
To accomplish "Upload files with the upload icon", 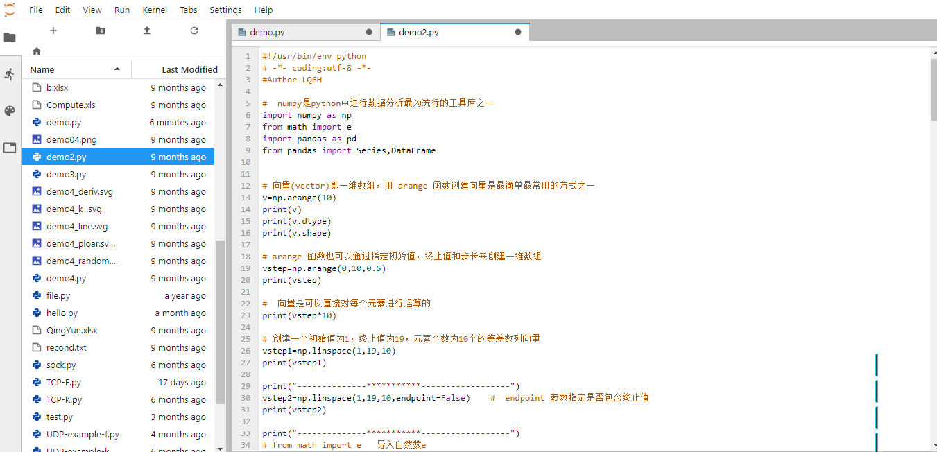I will click(x=147, y=31).
